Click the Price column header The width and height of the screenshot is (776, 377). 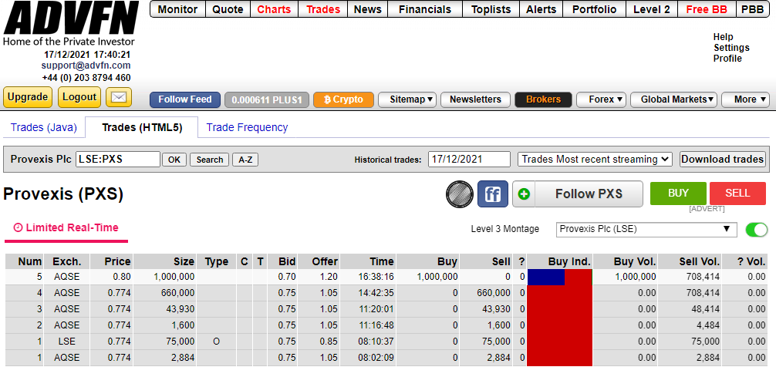coord(112,261)
